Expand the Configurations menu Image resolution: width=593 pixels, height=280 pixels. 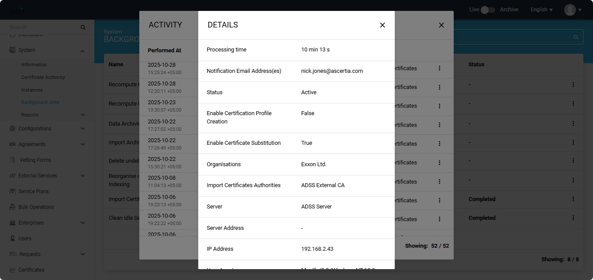point(83,129)
